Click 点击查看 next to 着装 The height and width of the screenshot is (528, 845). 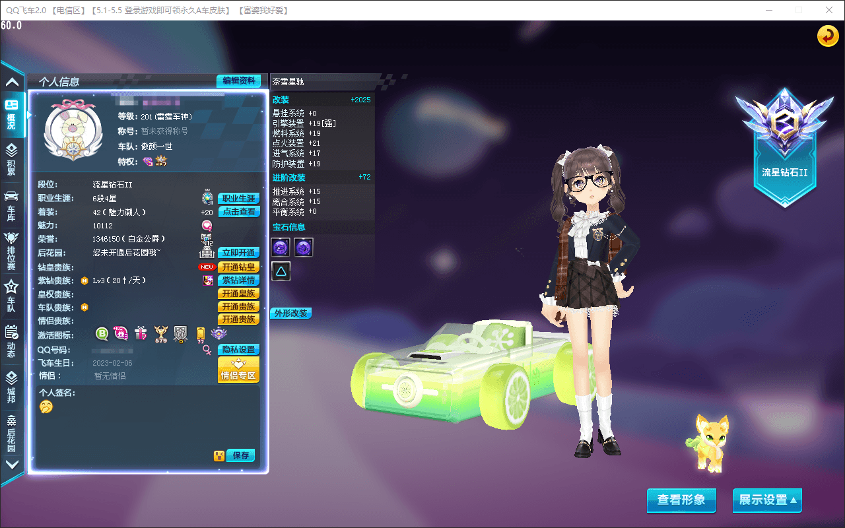[238, 212]
